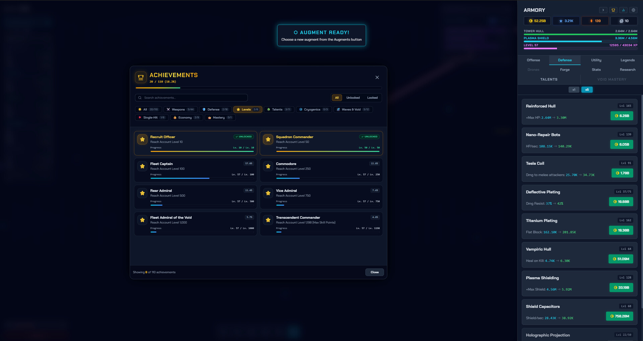Image resolution: width=643 pixels, height=341 pixels.
Task: Open the Research tab
Action: 628,70
